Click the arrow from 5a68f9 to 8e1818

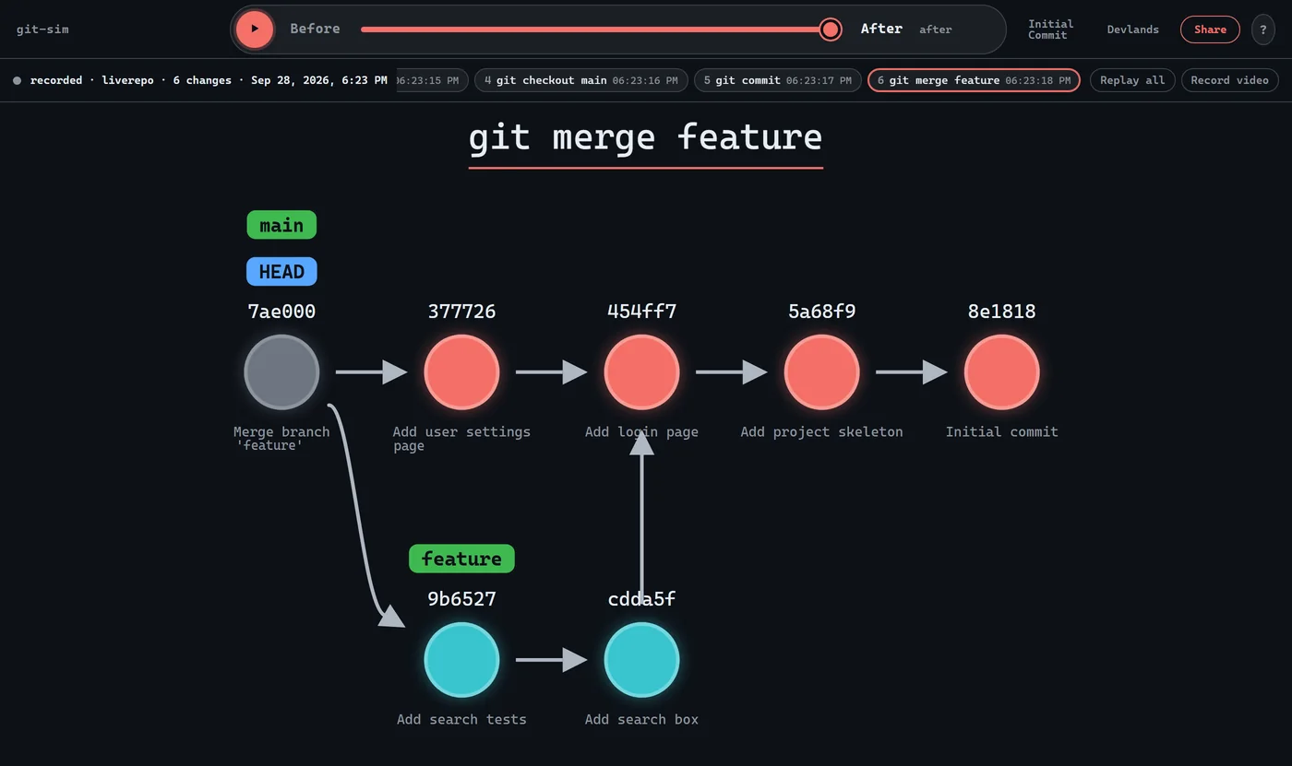tap(911, 372)
